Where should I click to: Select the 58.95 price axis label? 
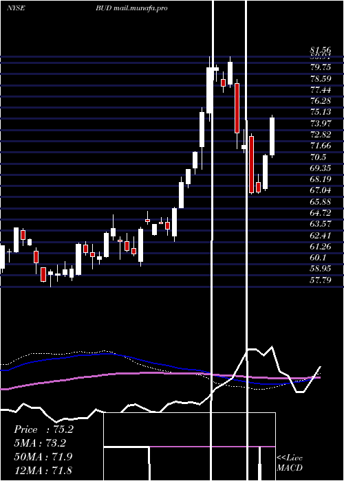click(321, 269)
